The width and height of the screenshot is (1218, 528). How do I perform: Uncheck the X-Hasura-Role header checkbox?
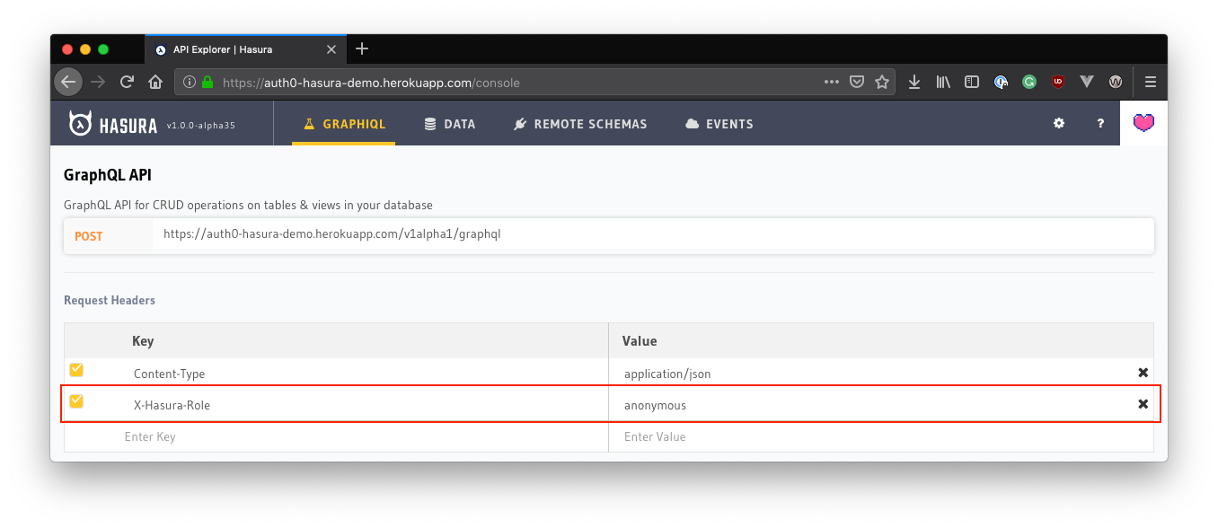(x=76, y=400)
